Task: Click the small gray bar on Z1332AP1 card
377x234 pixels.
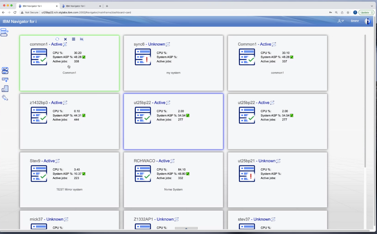Action: coord(186,228)
